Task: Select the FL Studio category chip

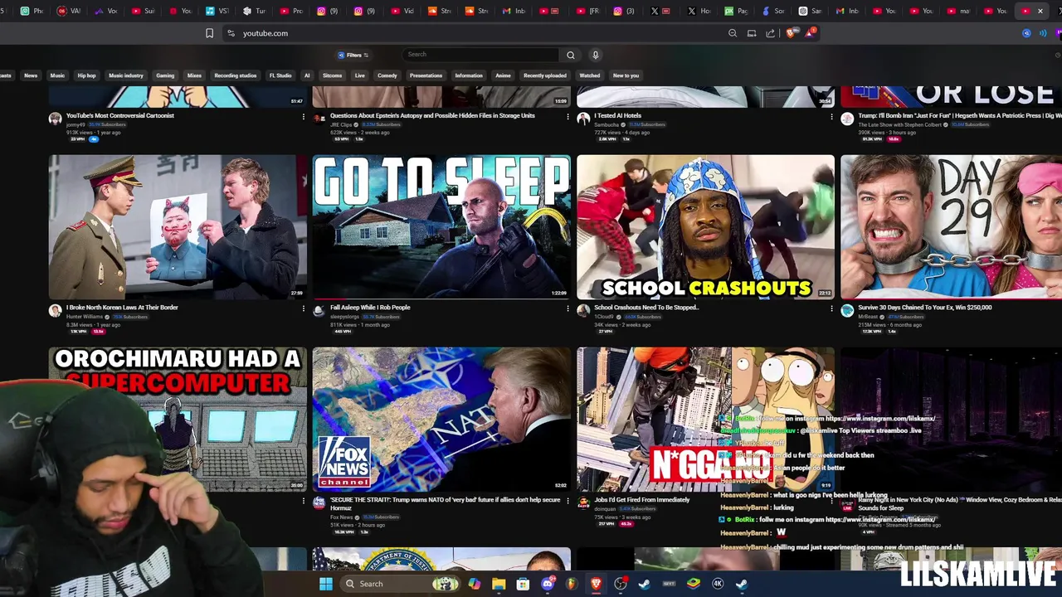Action: click(280, 75)
